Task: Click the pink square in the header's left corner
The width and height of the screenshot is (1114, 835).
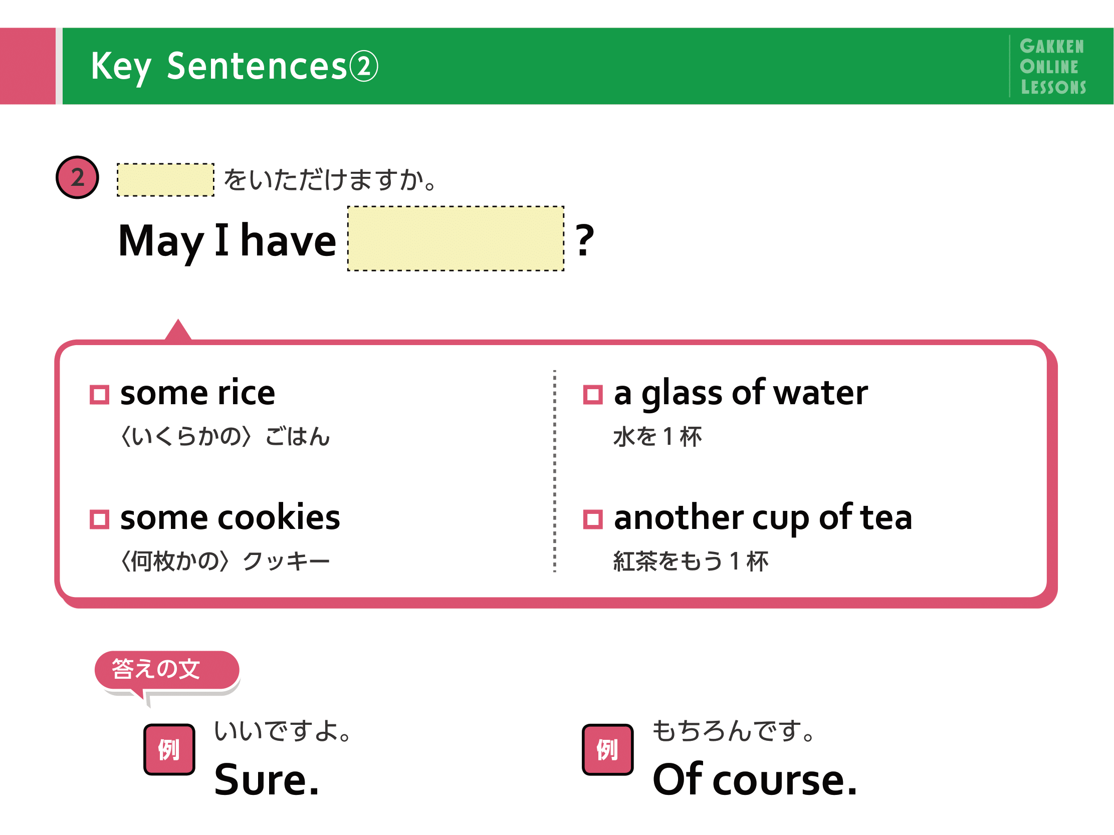Action: click(x=28, y=66)
